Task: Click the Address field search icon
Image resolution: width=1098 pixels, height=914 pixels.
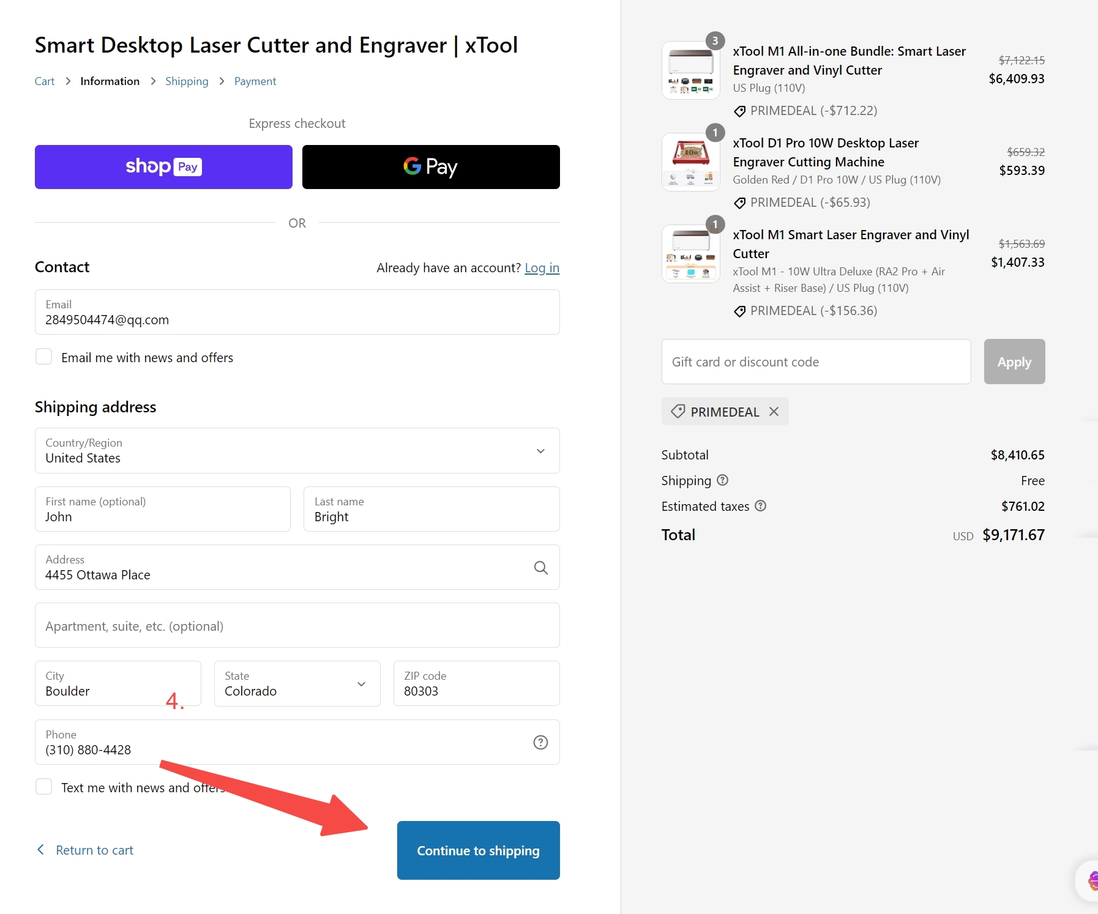Action: pos(540,568)
